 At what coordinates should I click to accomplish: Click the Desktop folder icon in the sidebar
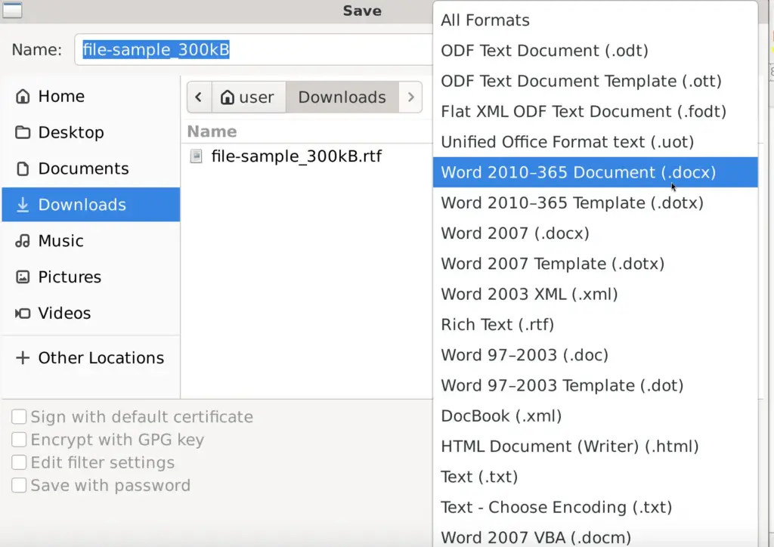pos(23,132)
